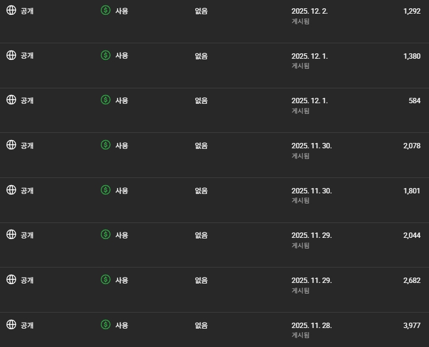Click the monetization dollar icon in the 1,801 views row

tap(106, 190)
